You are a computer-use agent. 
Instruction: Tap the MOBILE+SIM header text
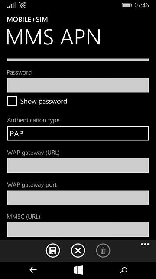coord(27,20)
